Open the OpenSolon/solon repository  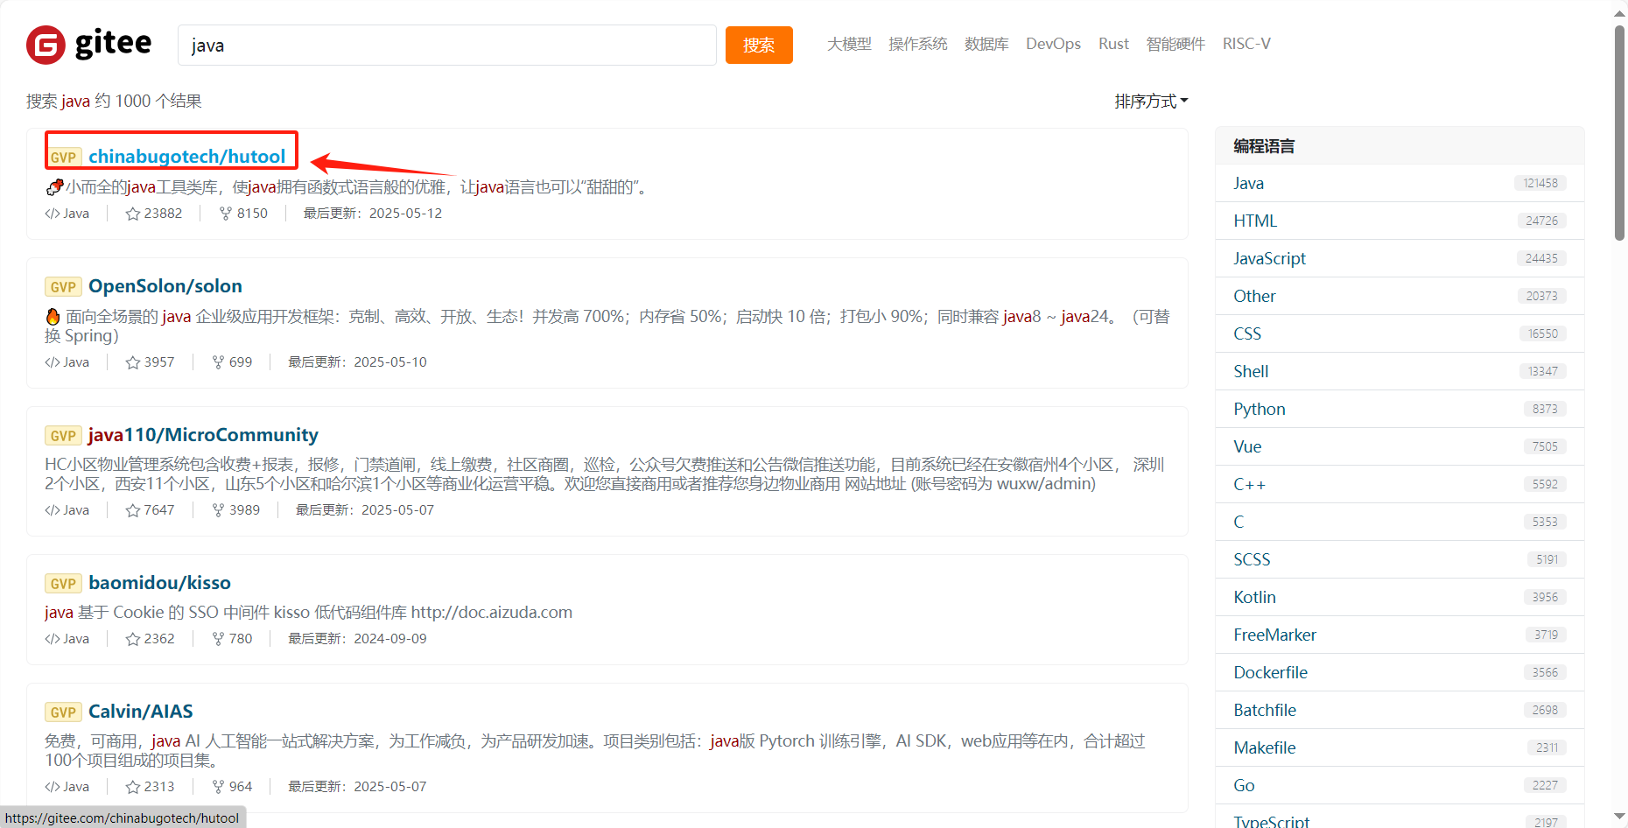point(165,286)
